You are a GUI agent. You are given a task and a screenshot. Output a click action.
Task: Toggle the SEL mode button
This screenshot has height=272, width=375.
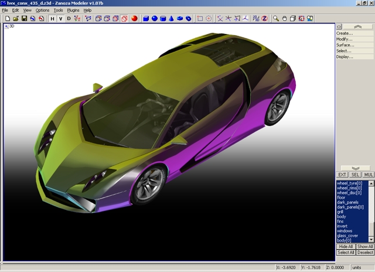[x=356, y=175]
